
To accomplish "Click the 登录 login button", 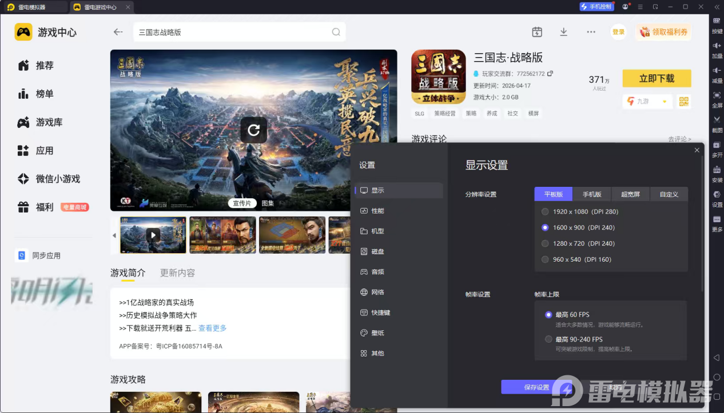I will click(618, 32).
